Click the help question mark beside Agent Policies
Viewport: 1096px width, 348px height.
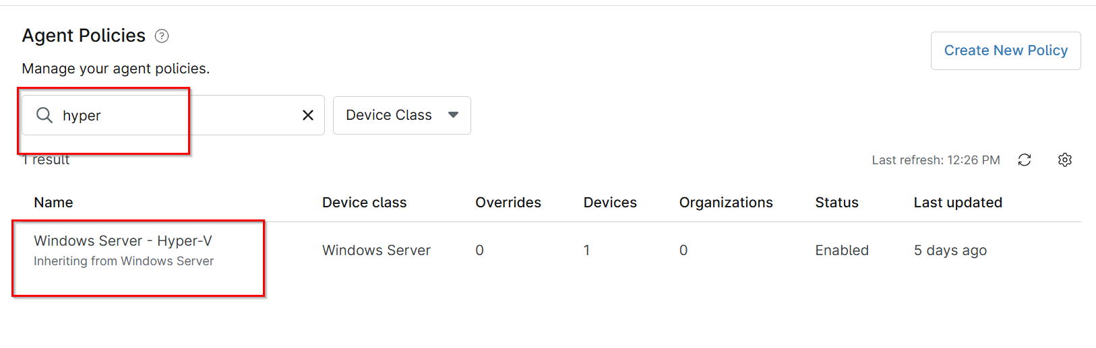pyautogui.click(x=162, y=36)
